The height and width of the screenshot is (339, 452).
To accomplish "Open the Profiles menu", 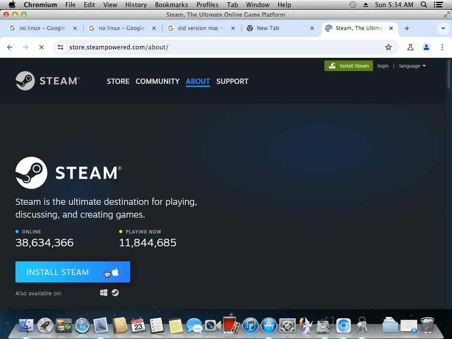I will pyautogui.click(x=207, y=4).
